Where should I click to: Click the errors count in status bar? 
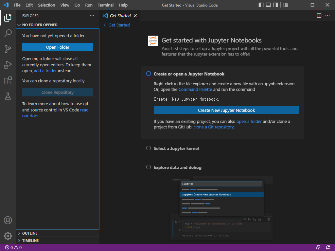[x=9, y=248]
